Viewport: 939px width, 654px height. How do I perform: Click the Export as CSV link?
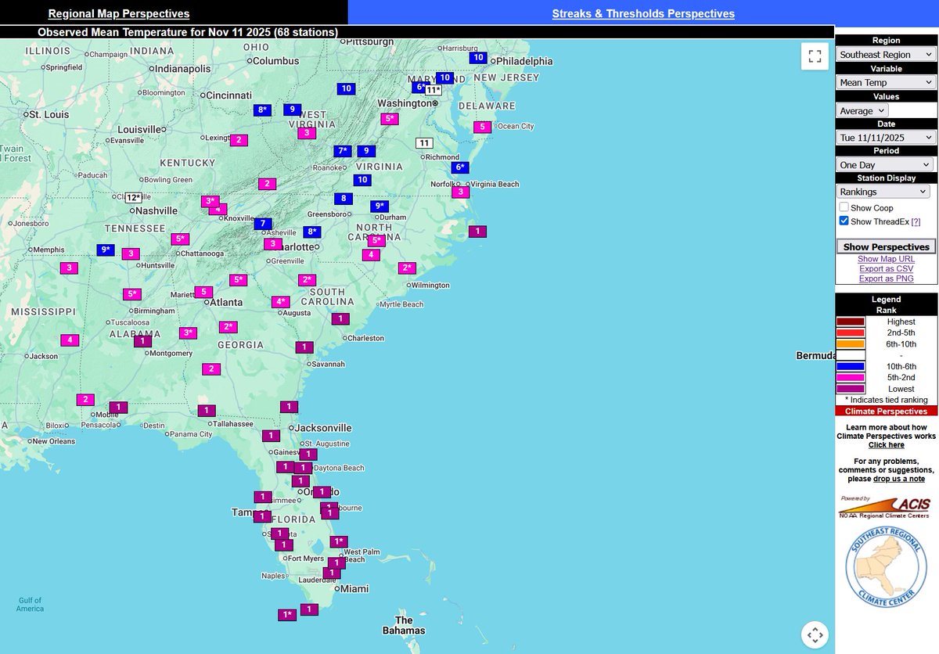886,268
